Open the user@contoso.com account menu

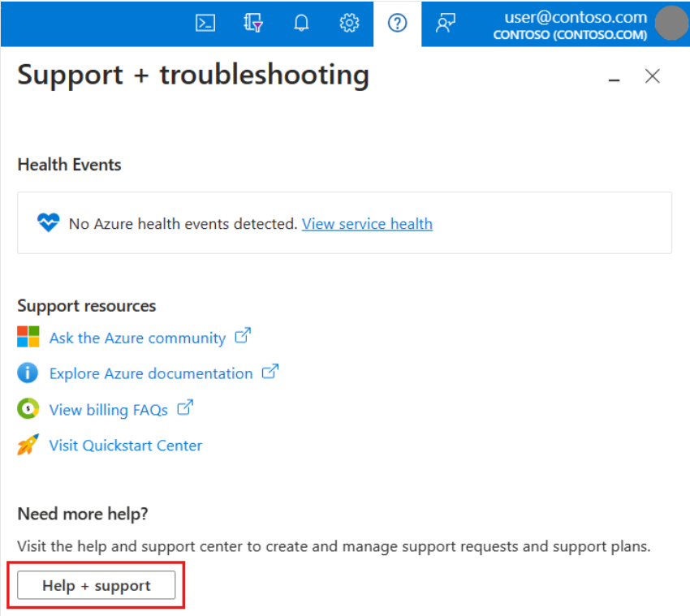point(570,24)
